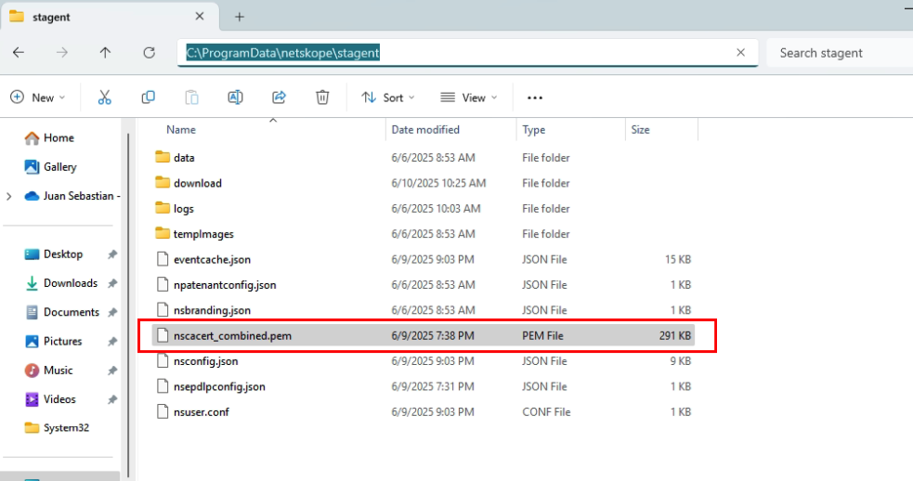Open the Sort dropdown menu
Viewport: 913px width, 481px height.
tap(388, 97)
